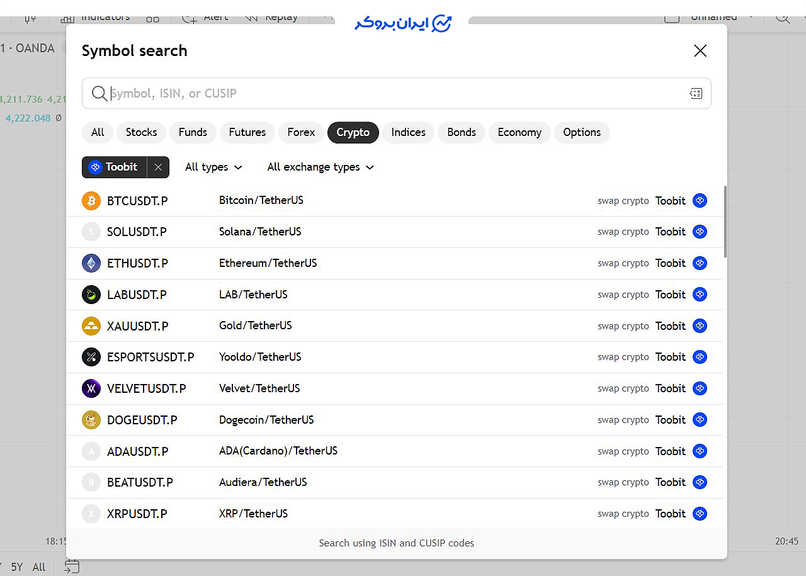Select the Crypto category tab
Image resolution: width=806 pixels, height=576 pixels.
pyautogui.click(x=353, y=132)
